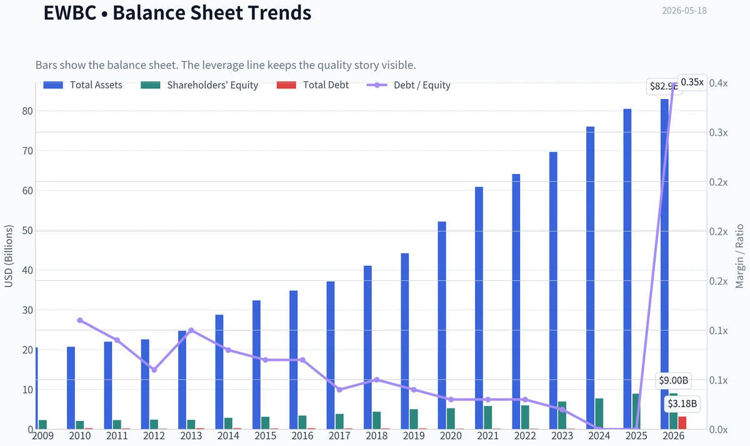Screen dimensions: 750x446
Task: Click the 2023 Total Assets bar
Action: coord(553,290)
